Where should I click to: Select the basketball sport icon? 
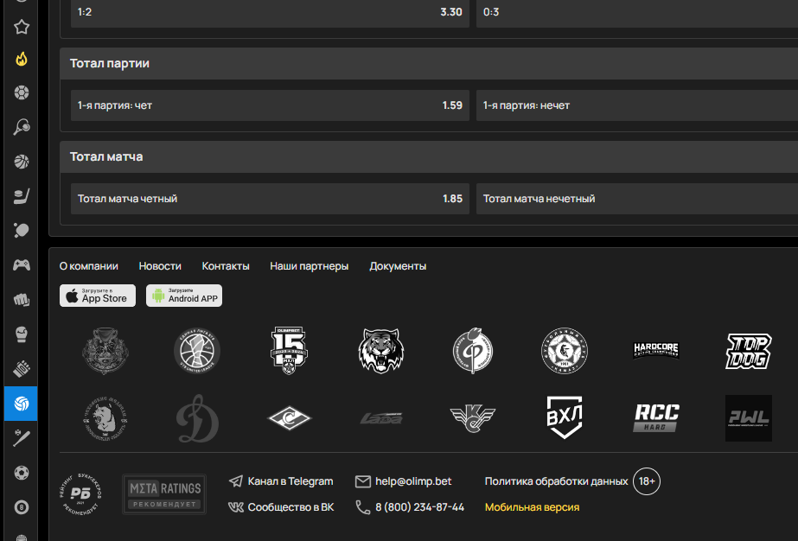tap(22, 162)
